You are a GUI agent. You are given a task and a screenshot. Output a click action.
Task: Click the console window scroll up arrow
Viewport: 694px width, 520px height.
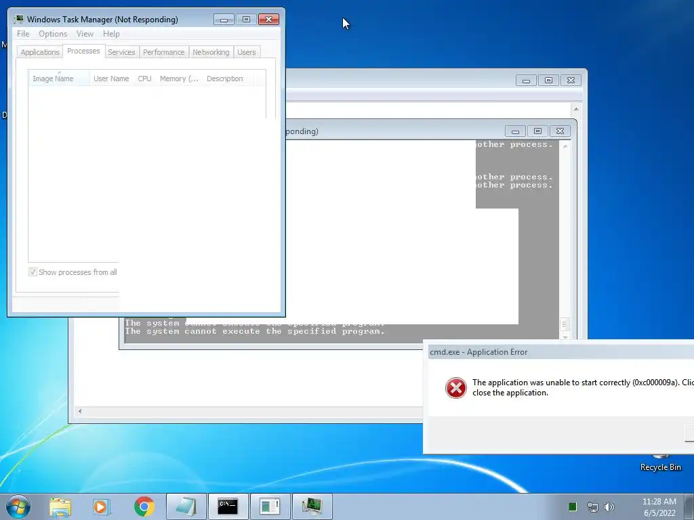[565, 146]
